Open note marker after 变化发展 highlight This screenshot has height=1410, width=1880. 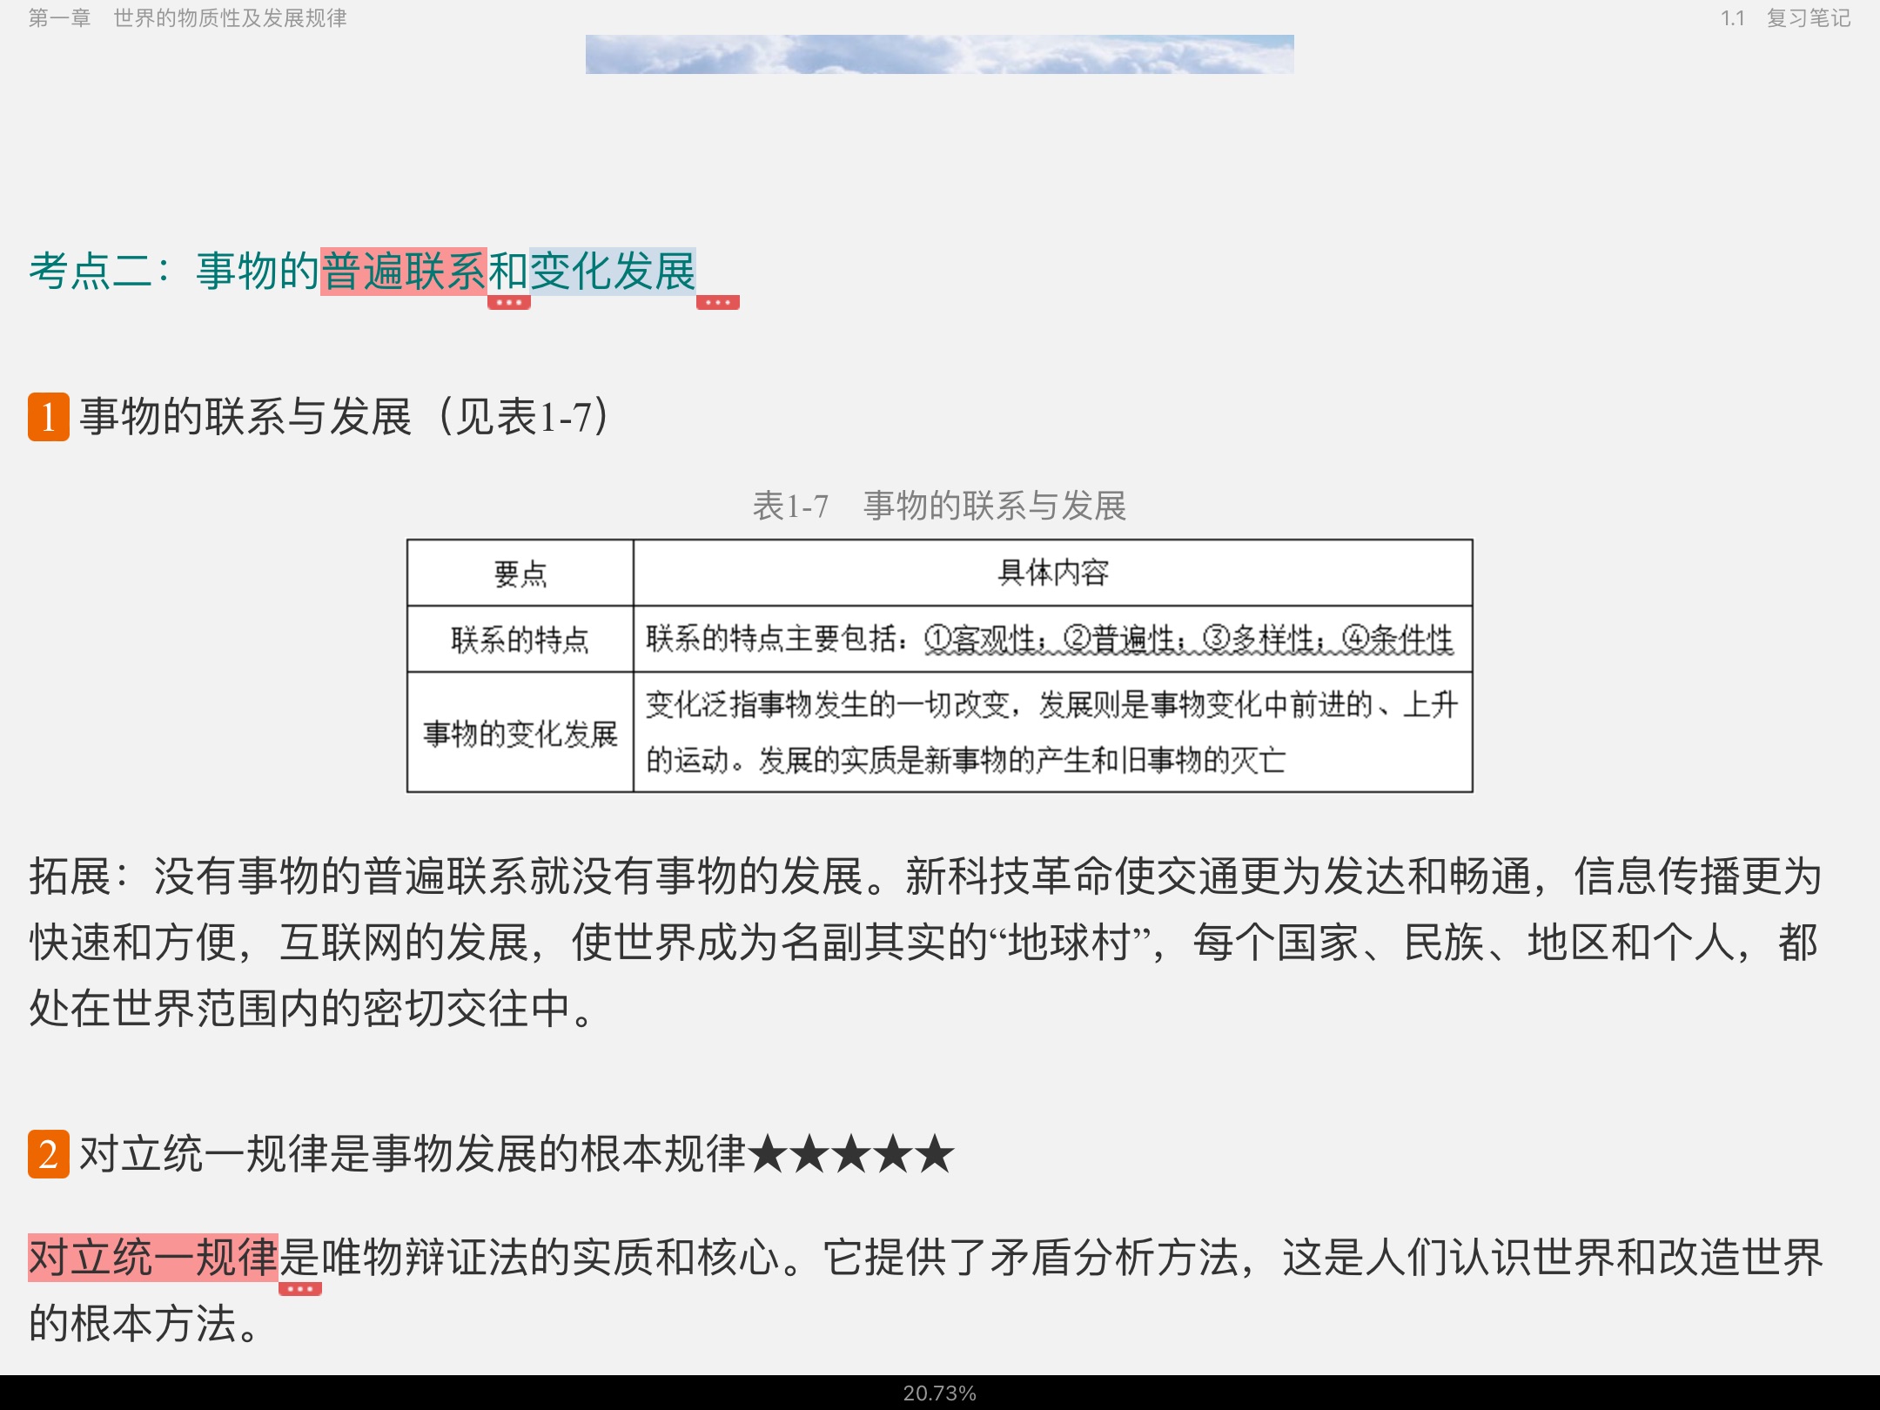[x=717, y=303]
